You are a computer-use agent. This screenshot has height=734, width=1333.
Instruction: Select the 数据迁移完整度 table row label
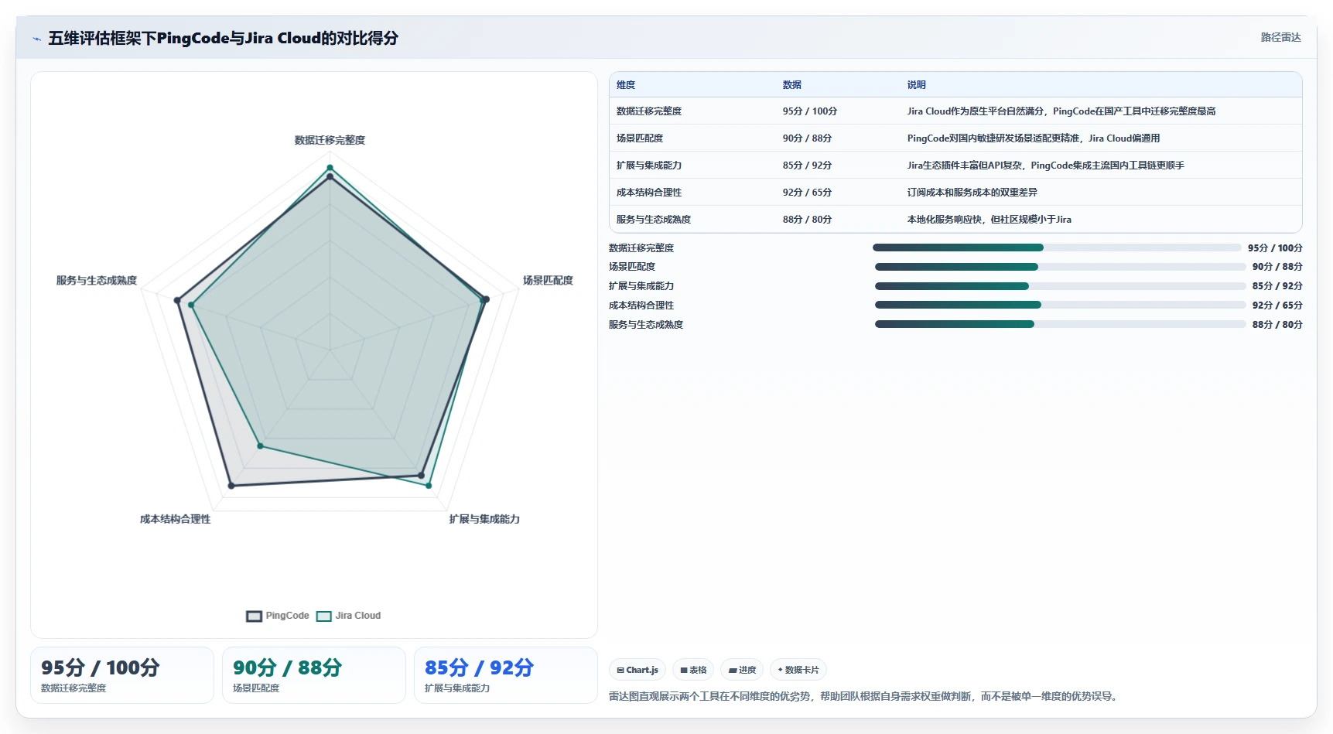tap(649, 111)
